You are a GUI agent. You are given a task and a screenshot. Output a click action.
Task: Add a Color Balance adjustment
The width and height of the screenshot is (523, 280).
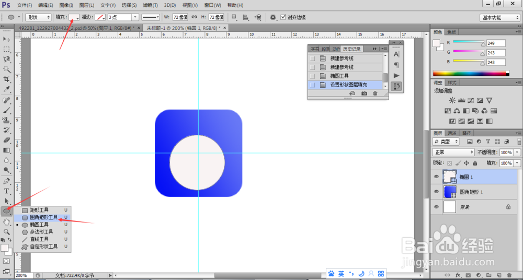(x=457, y=111)
